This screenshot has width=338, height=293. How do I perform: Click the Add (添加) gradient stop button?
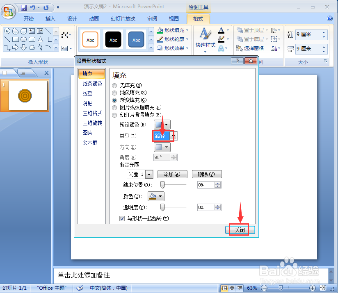[172, 175]
